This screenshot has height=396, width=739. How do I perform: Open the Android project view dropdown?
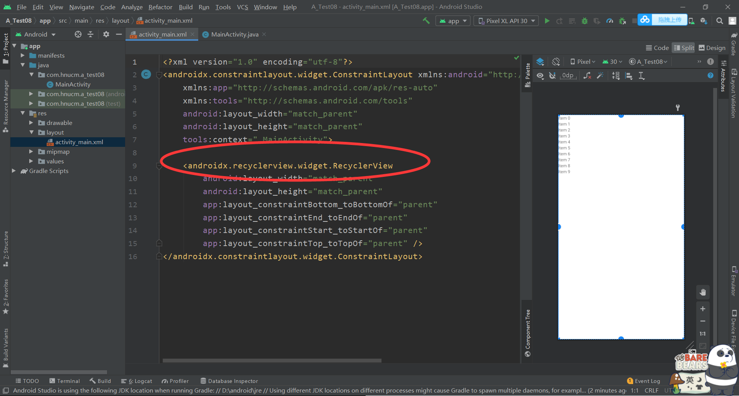click(x=35, y=34)
